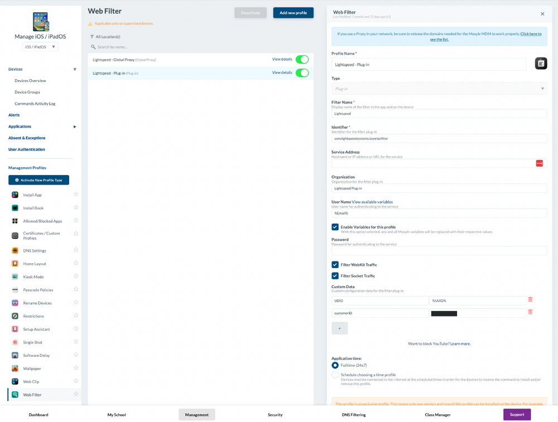Click the notes icon beside Profile Name

pos(541,64)
